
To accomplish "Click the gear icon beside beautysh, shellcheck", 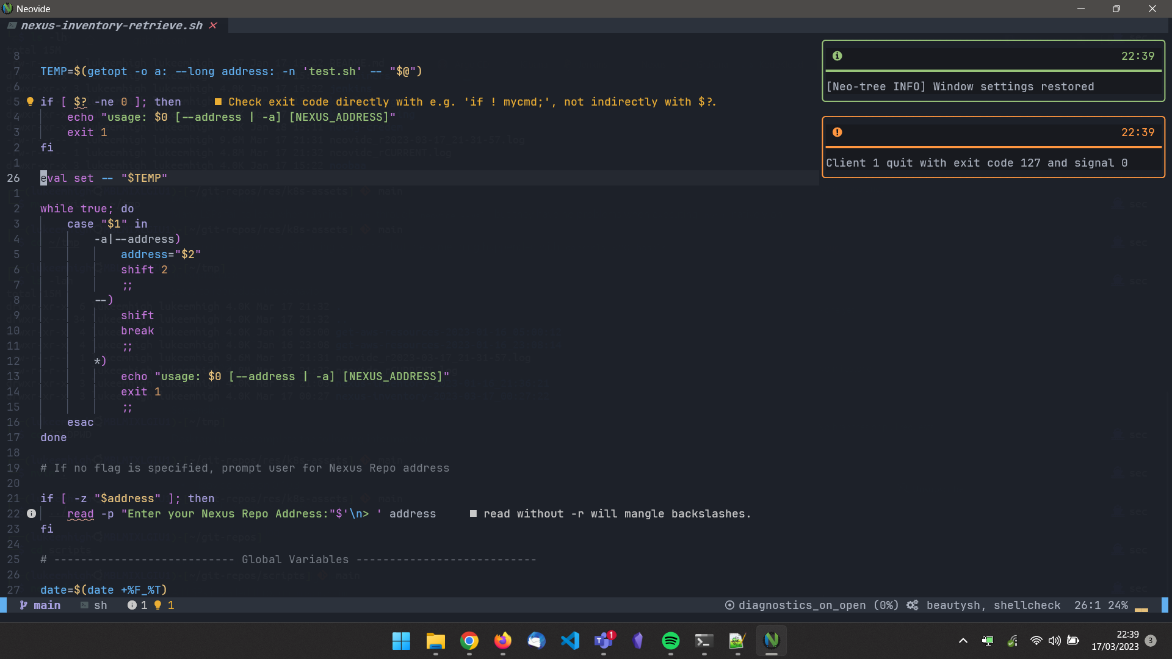I will (912, 605).
